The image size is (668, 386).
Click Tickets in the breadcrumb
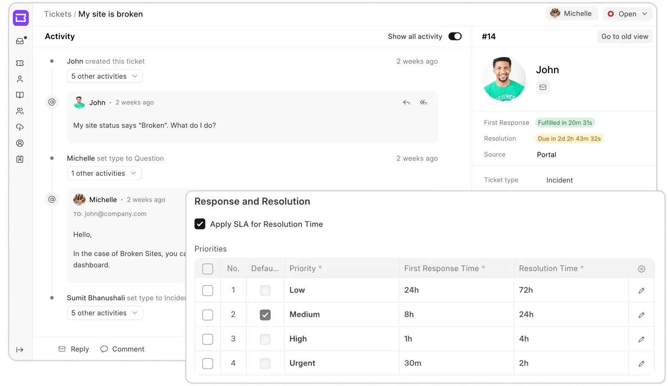(58, 14)
